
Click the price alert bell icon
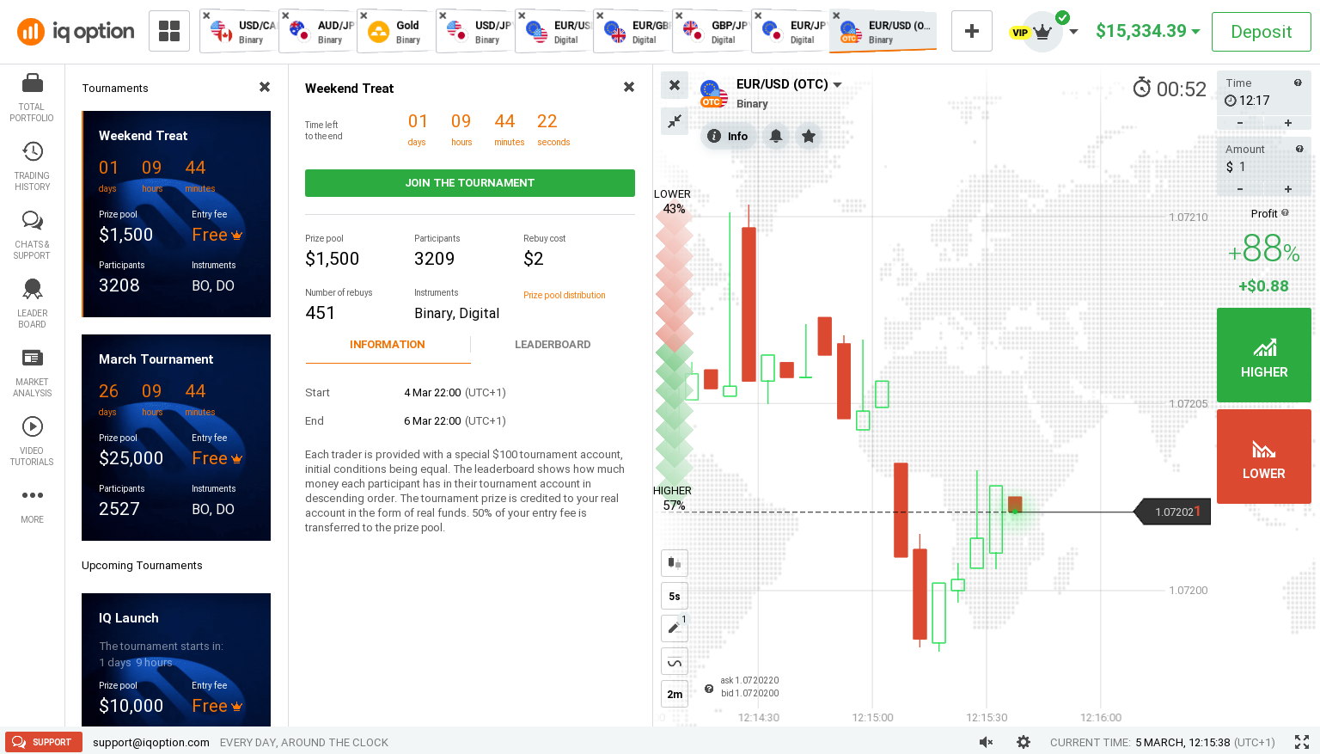point(776,136)
